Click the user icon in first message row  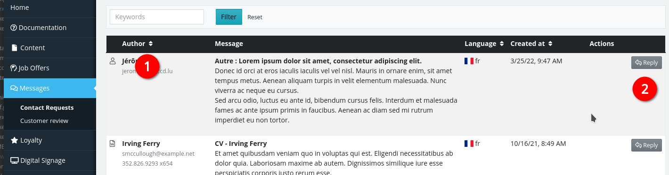[x=113, y=61]
